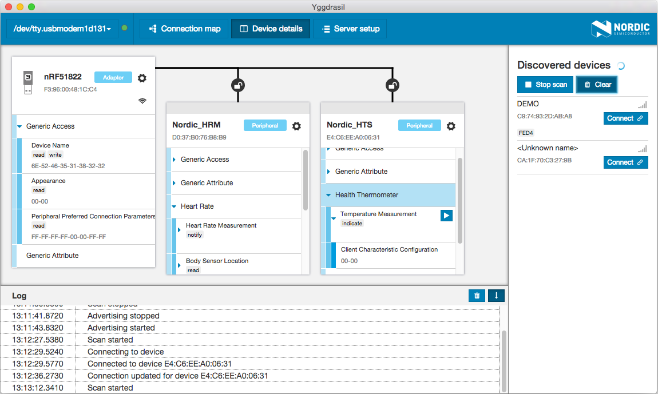Screen dimensions: 658x394
Task: Click the DEMO address C9:74:93:2D:AB:A8
Action: pos(544,116)
